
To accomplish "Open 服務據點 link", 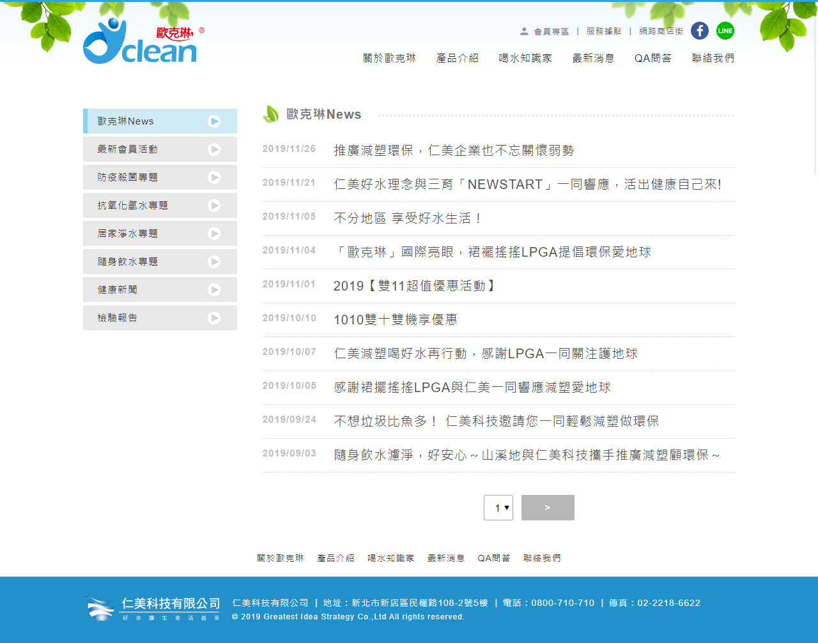I will (x=604, y=31).
